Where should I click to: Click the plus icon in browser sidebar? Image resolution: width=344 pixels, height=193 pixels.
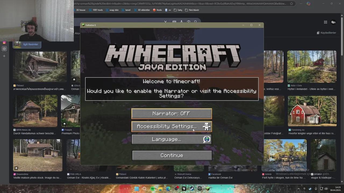pyautogui.click(x=4, y=56)
